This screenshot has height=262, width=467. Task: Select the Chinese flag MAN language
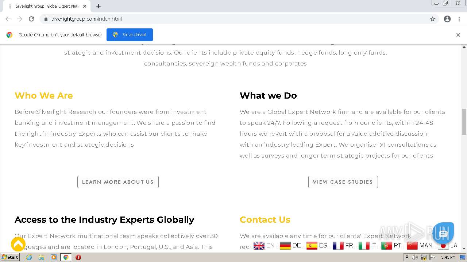pos(420,246)
